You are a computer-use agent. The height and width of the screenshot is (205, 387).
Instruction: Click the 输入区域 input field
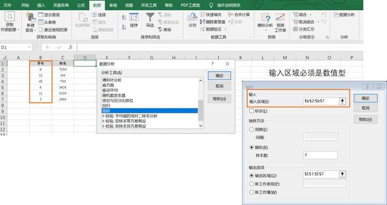pyautogui.click(x=321, y=101)
